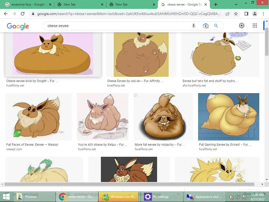Open Fat Gaming Eevee by GrineX thumbnail
The height and width of the screenshot is (202, 269).
pyautogui.click(x=229, y=117)
